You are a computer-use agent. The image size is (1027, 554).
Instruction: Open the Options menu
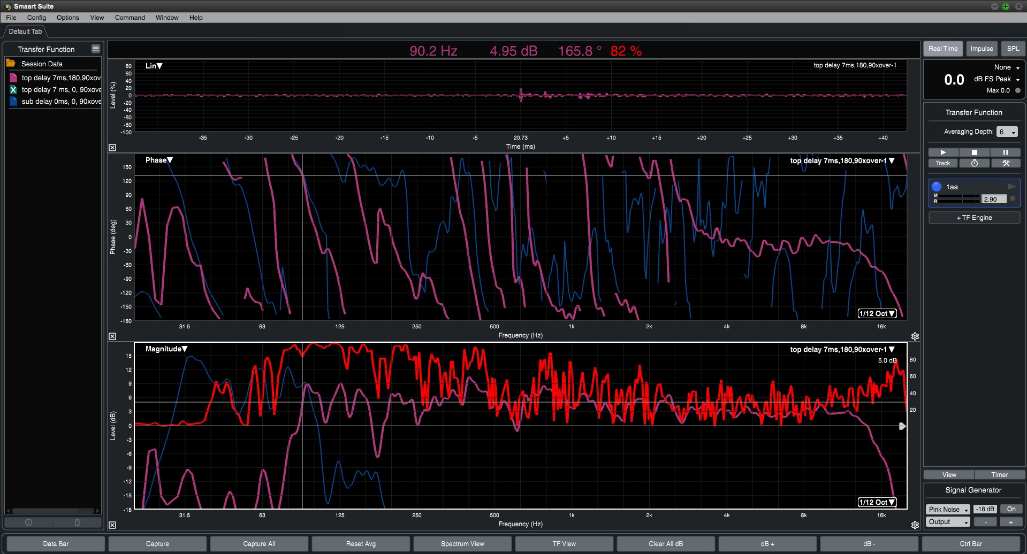pos(68,18)
